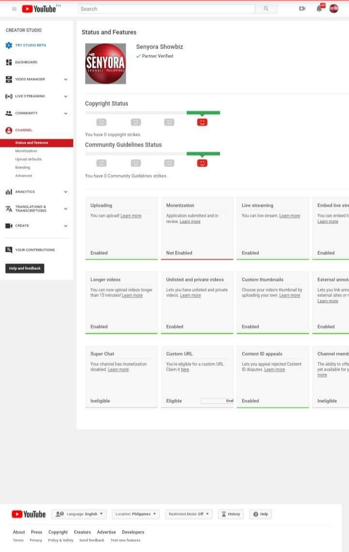Click the Translations & Transcriptions icon

[9, 209]
